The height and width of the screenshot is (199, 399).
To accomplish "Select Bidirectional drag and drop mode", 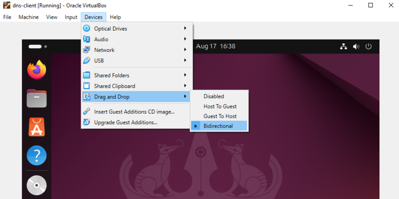I will (219, 126).
